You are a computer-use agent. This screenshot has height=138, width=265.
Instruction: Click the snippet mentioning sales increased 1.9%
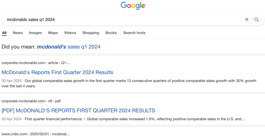click(x=123, y=119)
